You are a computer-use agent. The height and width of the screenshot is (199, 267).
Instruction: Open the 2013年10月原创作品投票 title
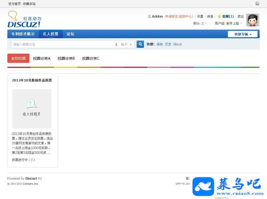tap(32, 80)
